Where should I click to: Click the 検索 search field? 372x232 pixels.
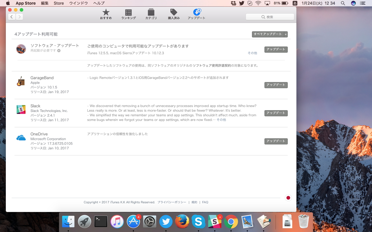pos(270,17)
